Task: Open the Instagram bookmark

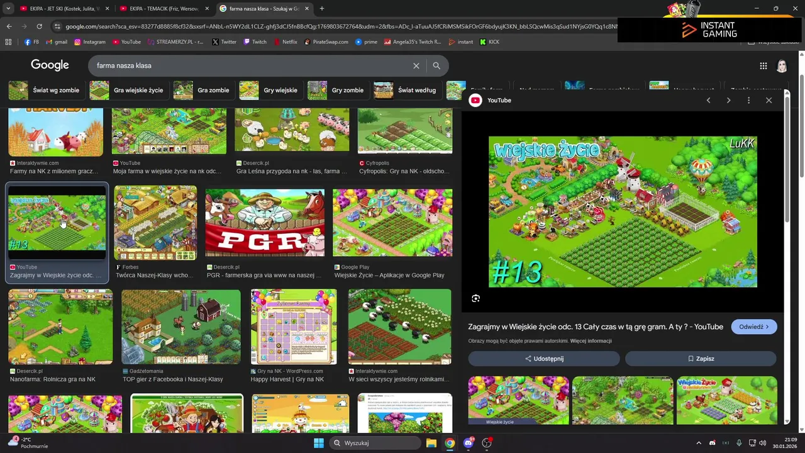Action: pyautogui.click(x=90, y=42)
